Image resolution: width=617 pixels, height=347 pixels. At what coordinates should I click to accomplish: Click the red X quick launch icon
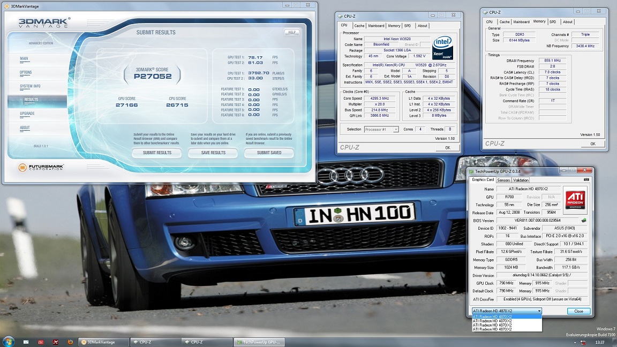(x=56, y=342)
